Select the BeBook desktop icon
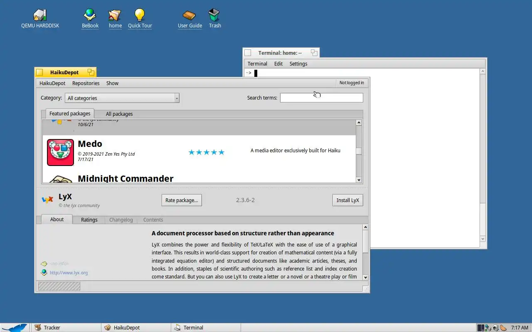The height and width of the screenshot is (332, 532). pyautogui.click(x=90, y=15)
